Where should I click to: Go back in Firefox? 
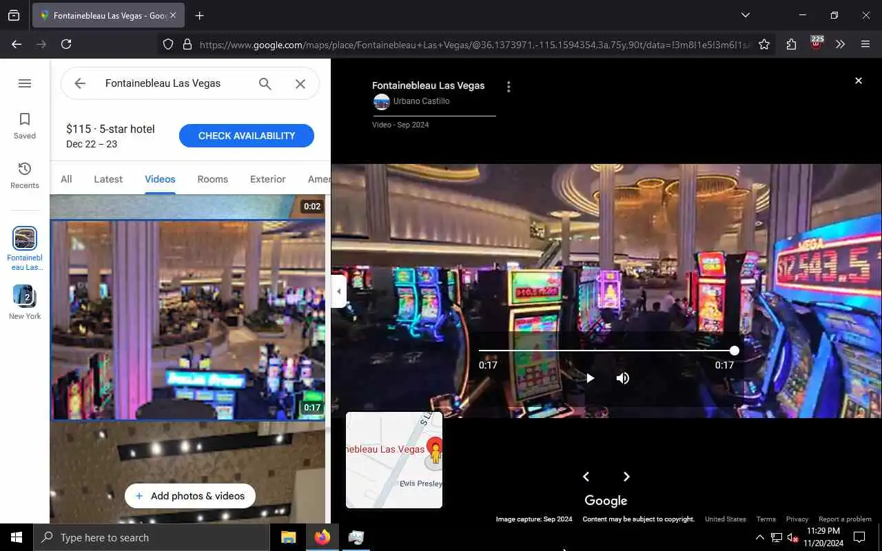pos(17,44)
